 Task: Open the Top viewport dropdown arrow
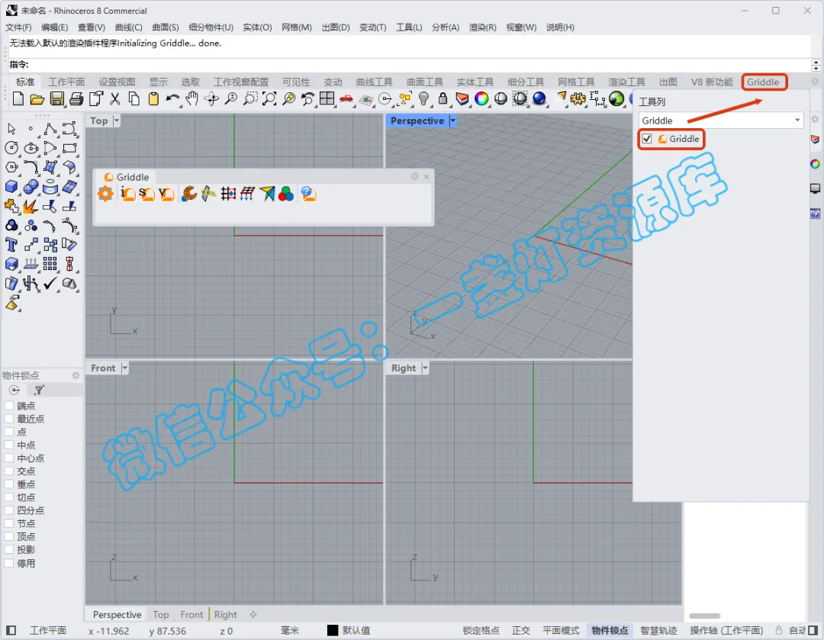coord(116,121)
